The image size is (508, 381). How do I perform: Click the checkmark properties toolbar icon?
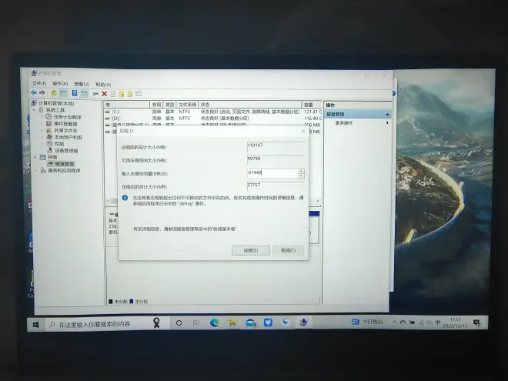[113, 94]
